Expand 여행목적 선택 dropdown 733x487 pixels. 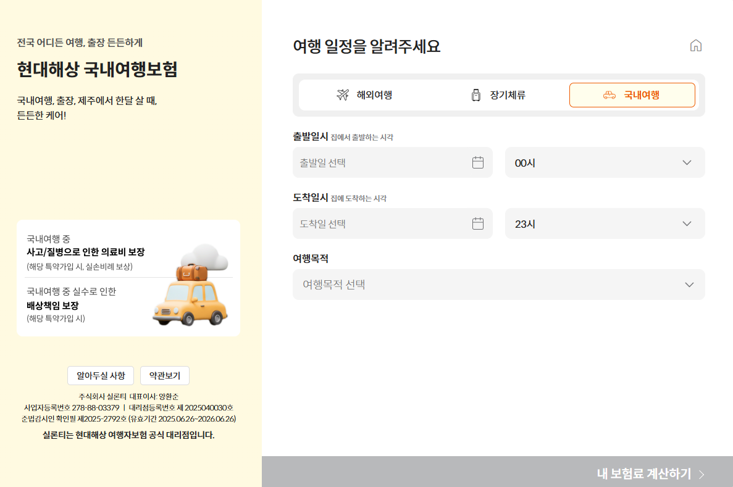pos(499,285)
